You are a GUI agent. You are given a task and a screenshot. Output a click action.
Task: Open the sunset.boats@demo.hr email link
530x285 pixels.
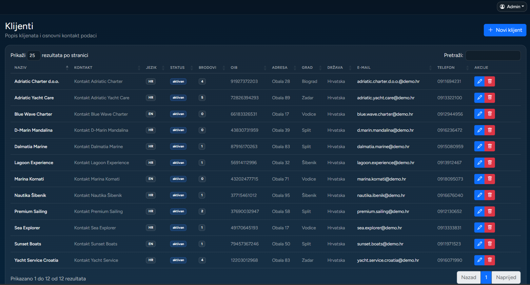click(x=380, y=244)
